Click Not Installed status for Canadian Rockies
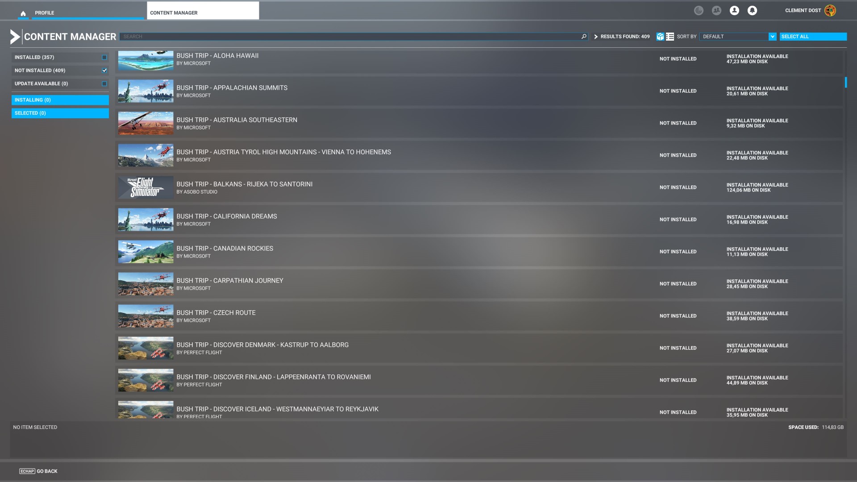 coord(678,252)
